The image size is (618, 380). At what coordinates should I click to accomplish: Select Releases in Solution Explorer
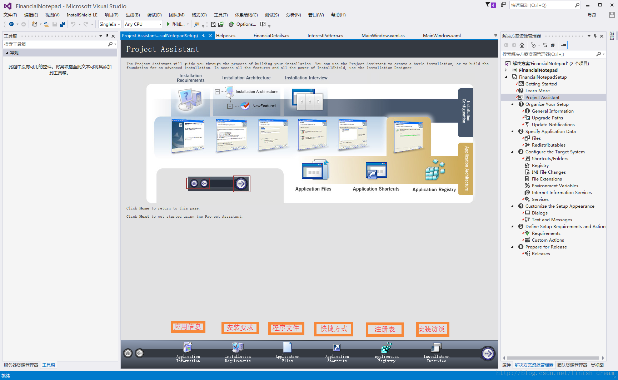[541, 253]
